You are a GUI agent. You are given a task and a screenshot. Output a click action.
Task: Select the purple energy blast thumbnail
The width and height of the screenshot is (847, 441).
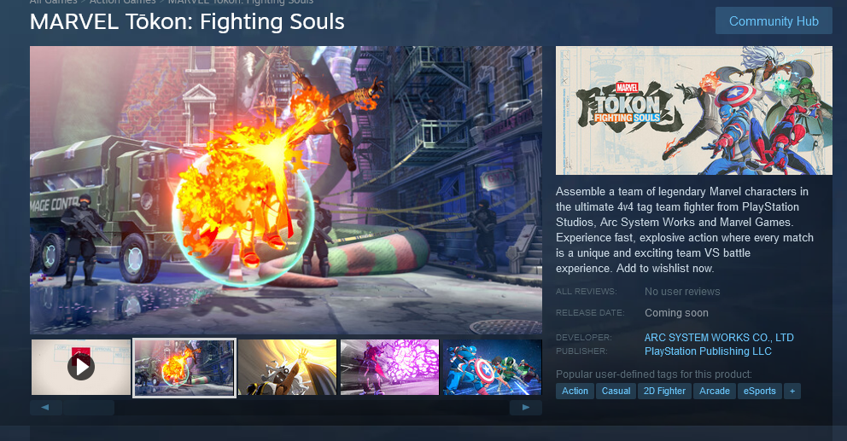[390, 367]
